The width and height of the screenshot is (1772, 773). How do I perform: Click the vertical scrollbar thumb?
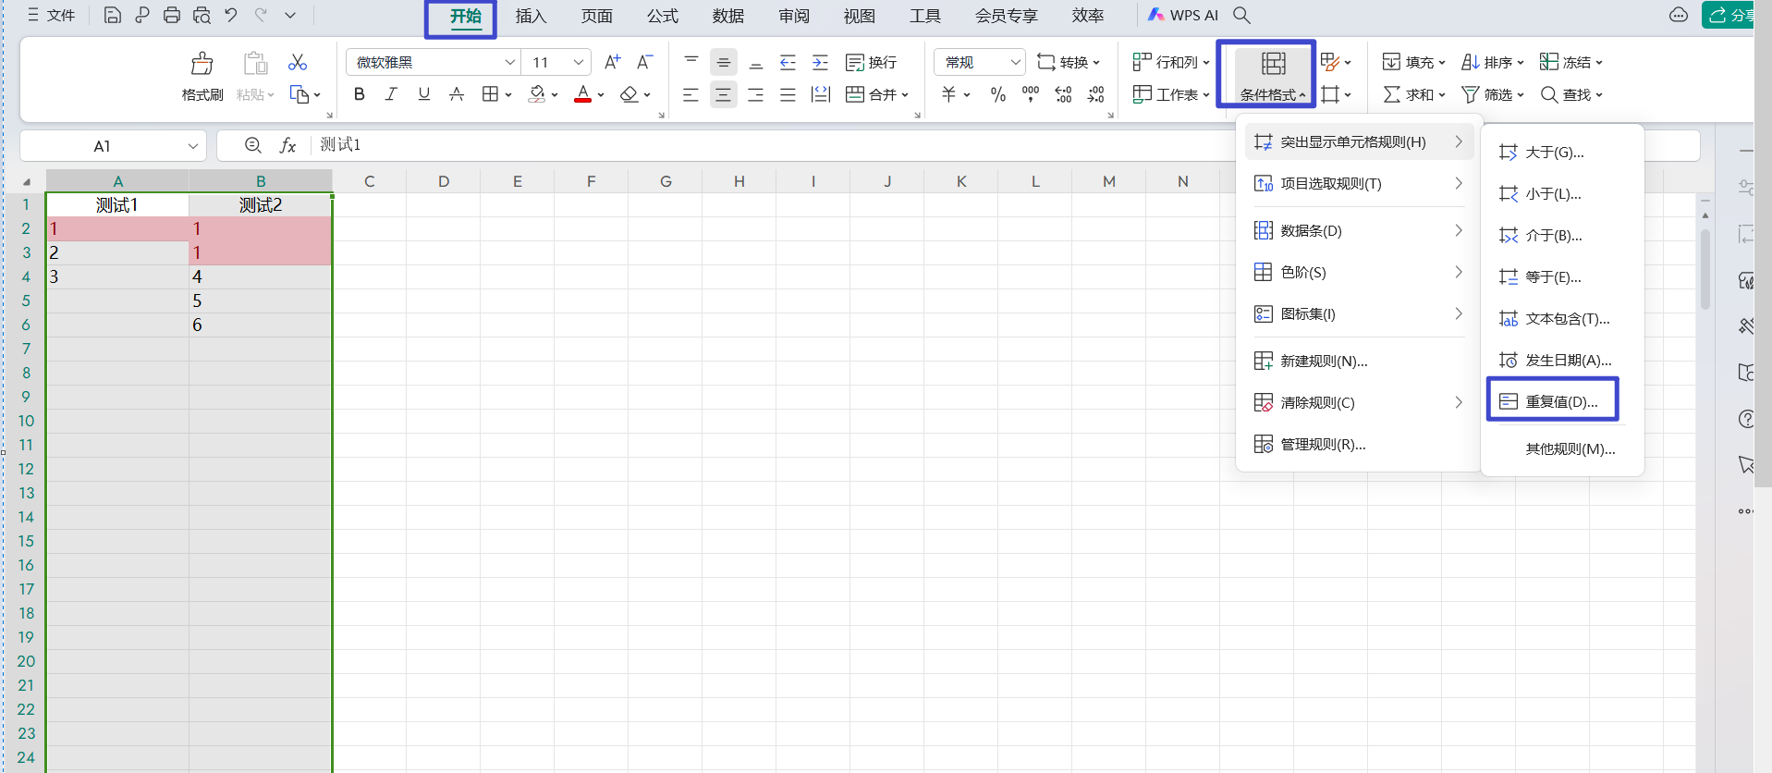point(1705,269)
